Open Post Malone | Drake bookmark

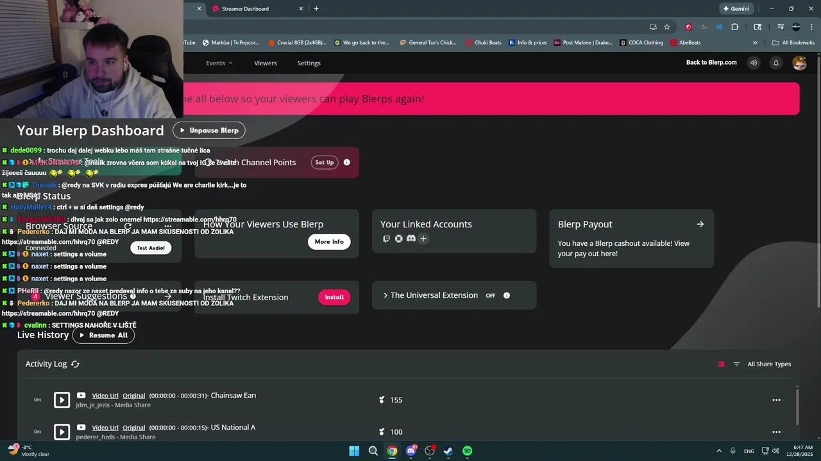[x=584, y=43]
